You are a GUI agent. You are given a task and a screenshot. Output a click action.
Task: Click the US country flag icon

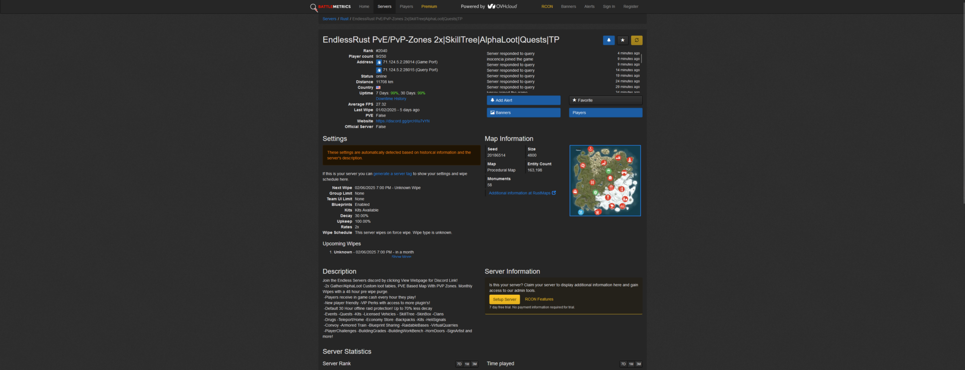click(378, 87)
